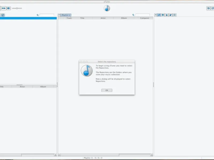Sort playlist by Title column
Screen dimensions: 214x160
(82, 18)
